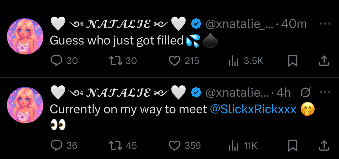View analytics showing 3.5K views
The image size is (339, 159).
(x=233, y=61)
